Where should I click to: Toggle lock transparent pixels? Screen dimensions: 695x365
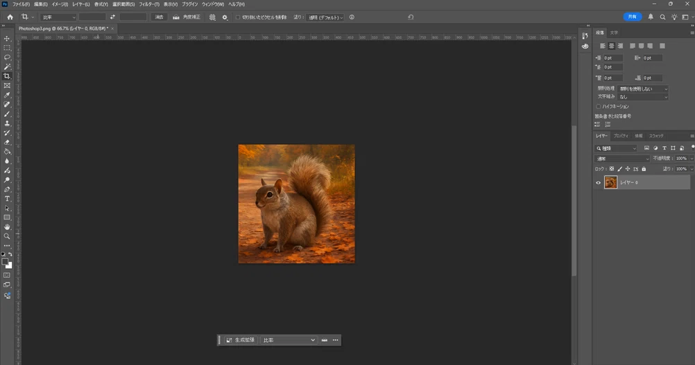612,169
